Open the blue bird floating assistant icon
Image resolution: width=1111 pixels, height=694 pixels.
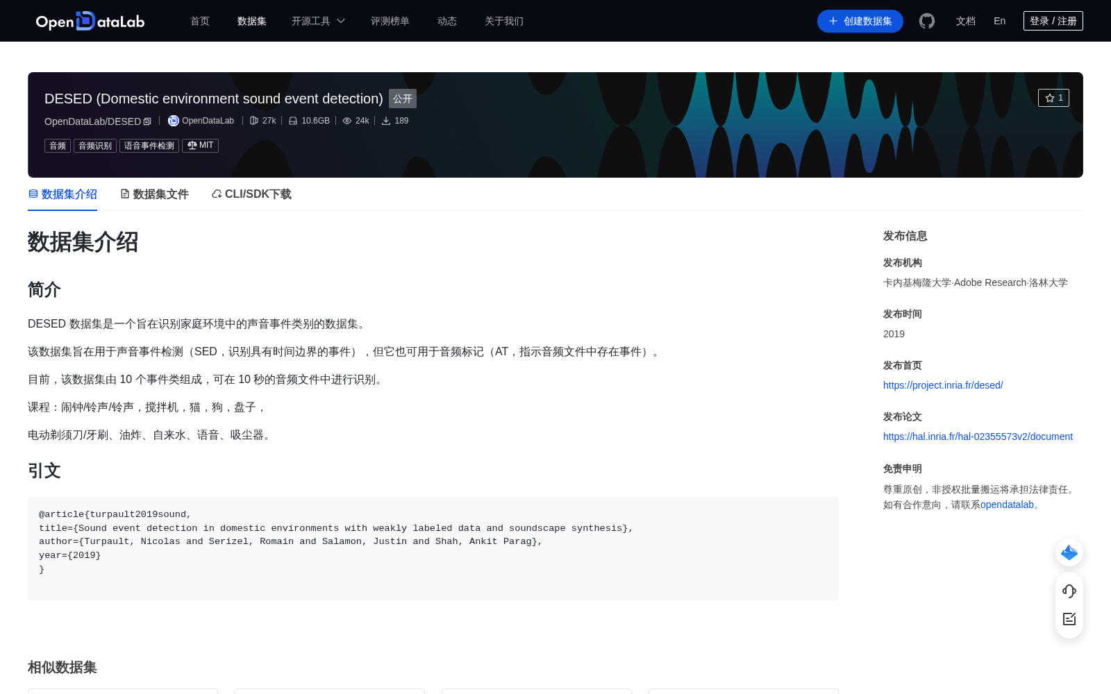coord(1069,552)
